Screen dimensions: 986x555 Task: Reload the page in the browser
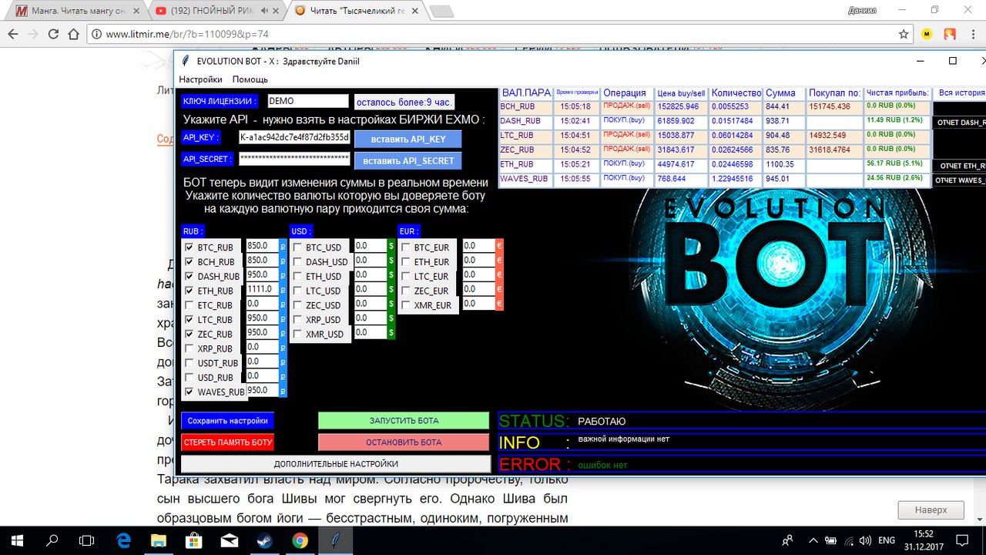(x=53, y=35)
